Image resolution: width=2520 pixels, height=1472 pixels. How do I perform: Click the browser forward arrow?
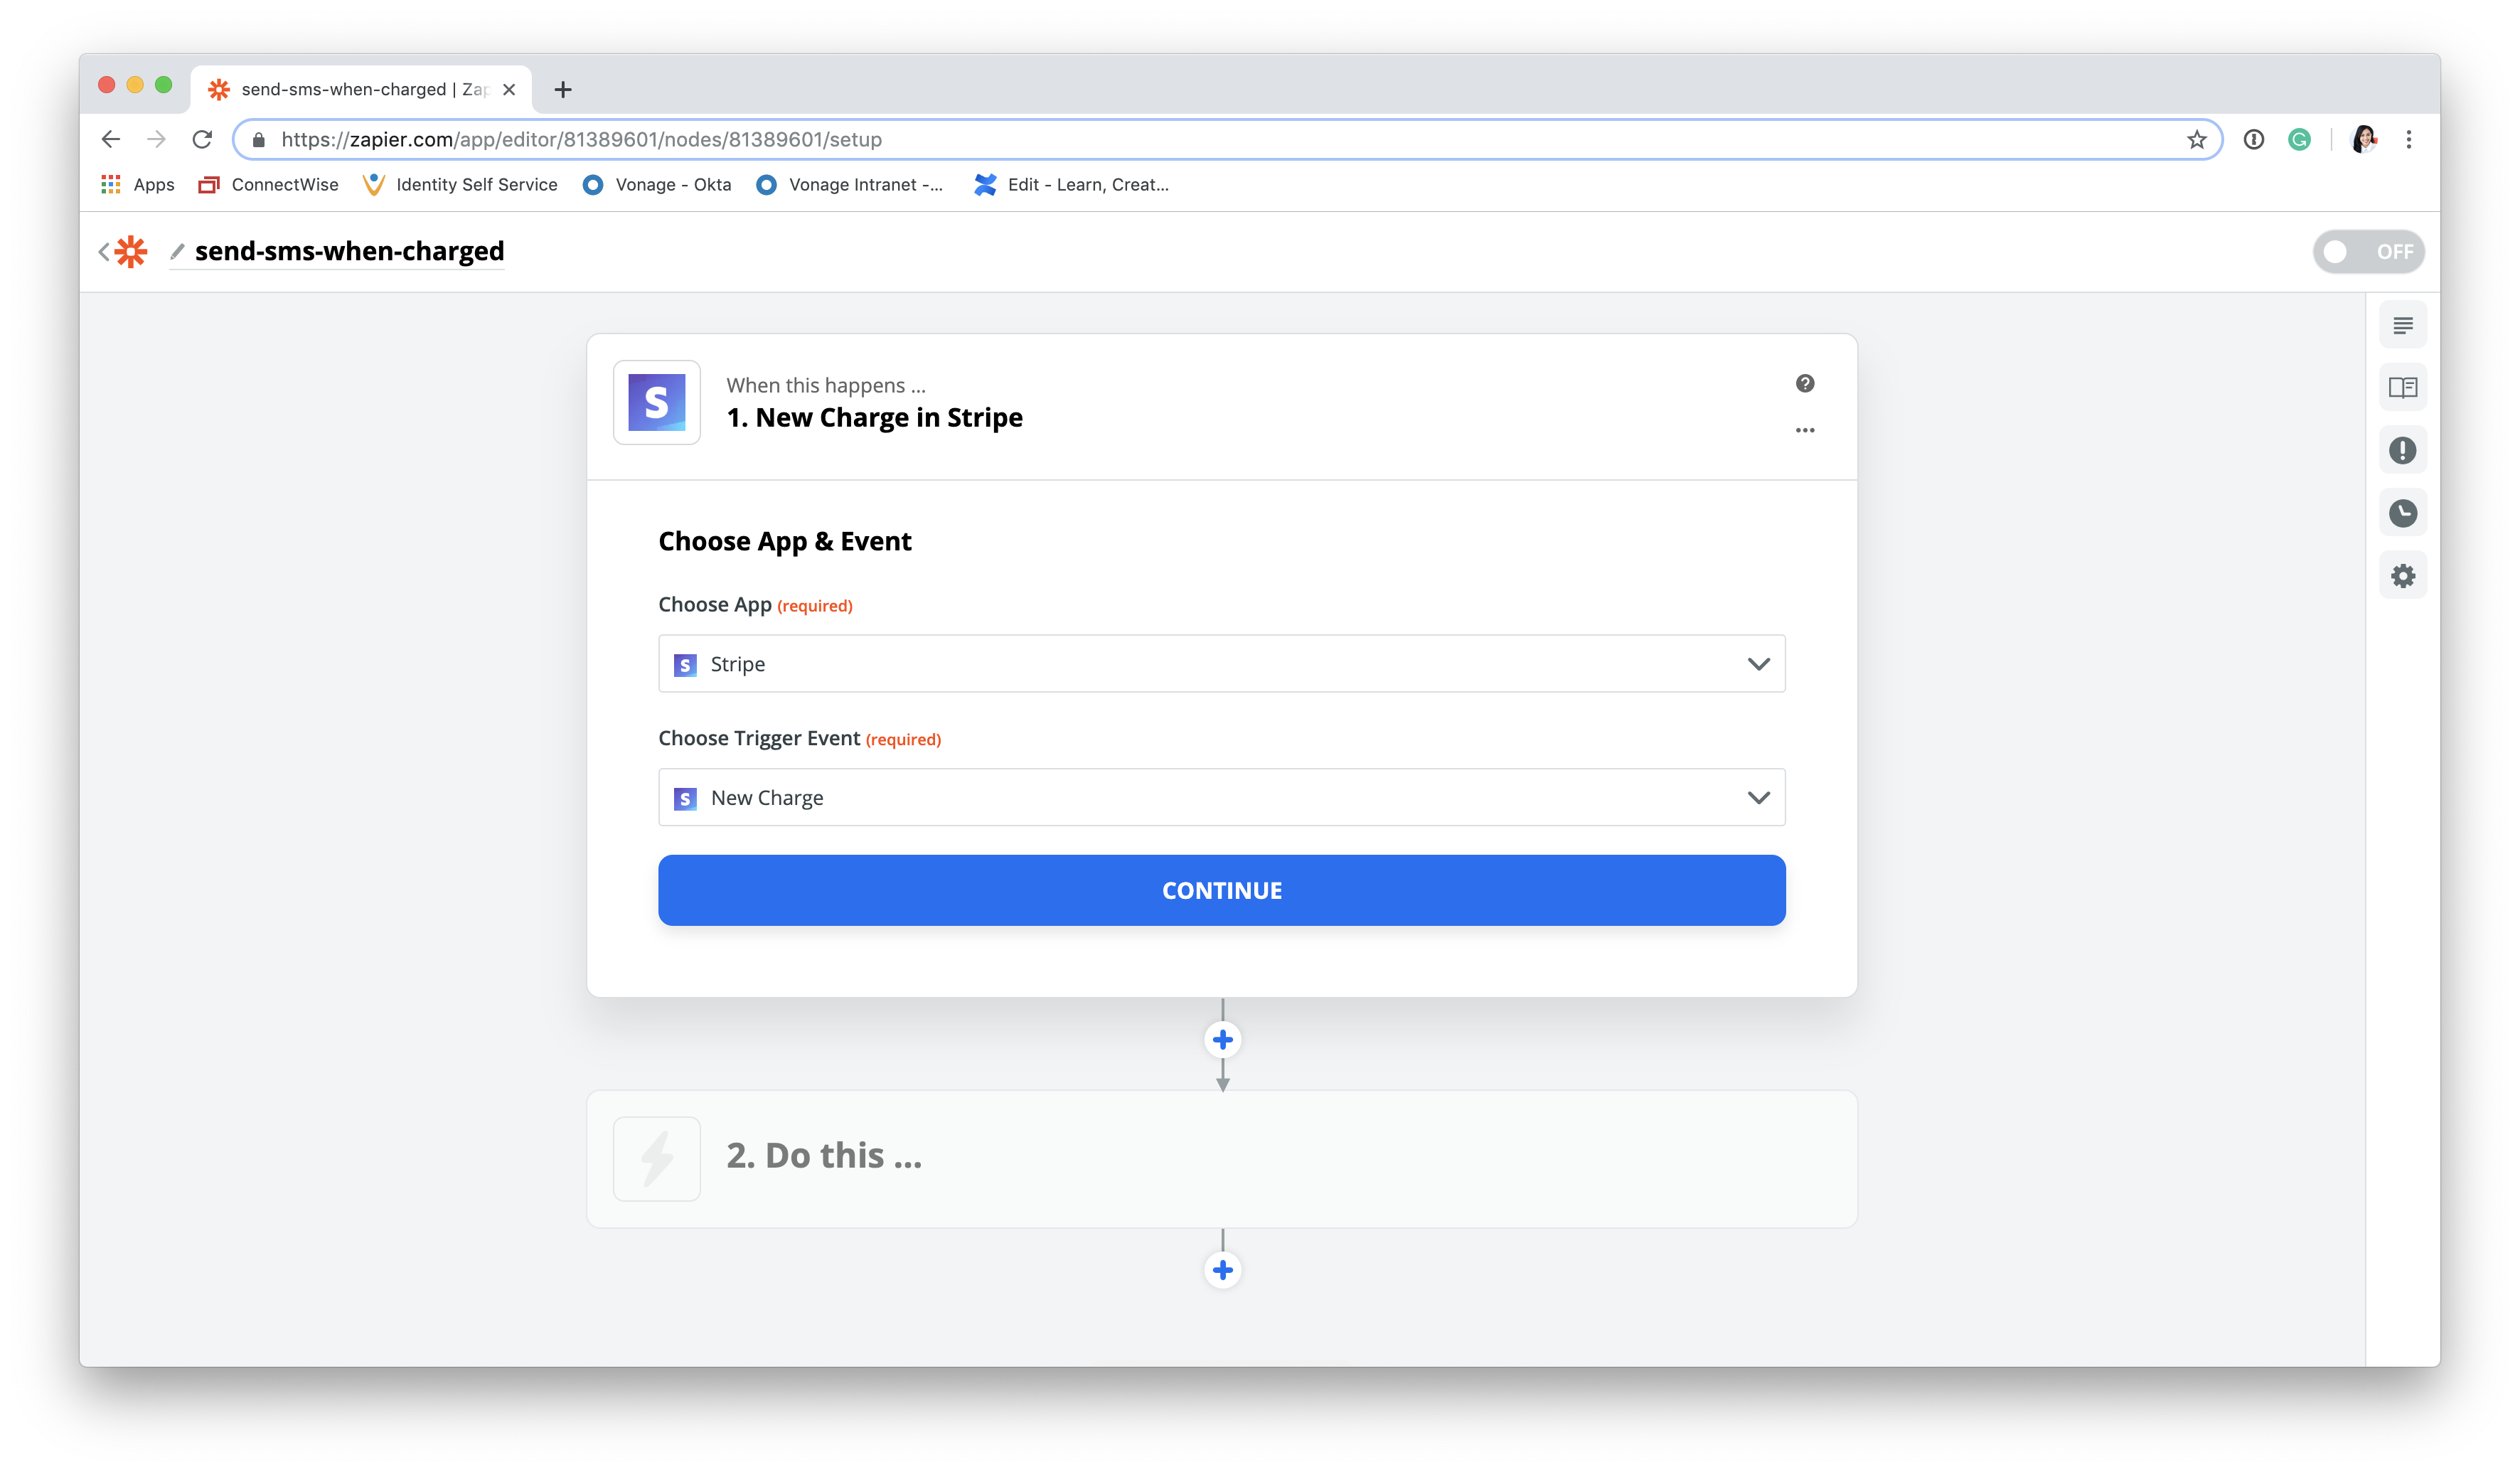(x=156, y=139)
